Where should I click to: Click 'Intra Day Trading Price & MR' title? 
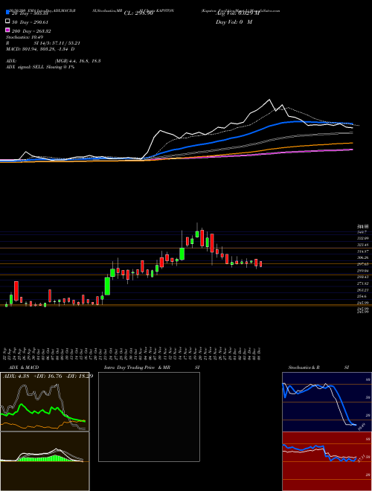point(137,368)
